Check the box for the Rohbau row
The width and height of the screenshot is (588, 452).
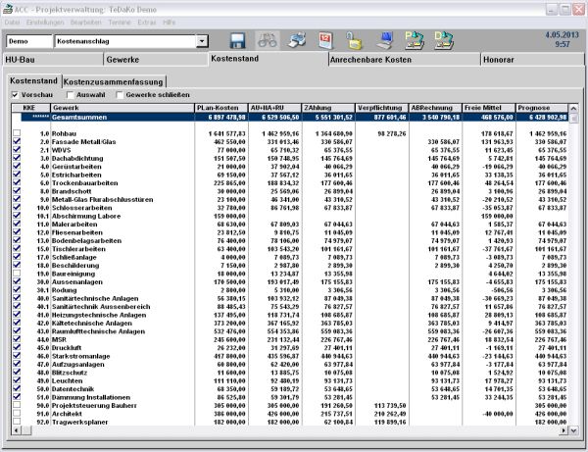(17, 131)
